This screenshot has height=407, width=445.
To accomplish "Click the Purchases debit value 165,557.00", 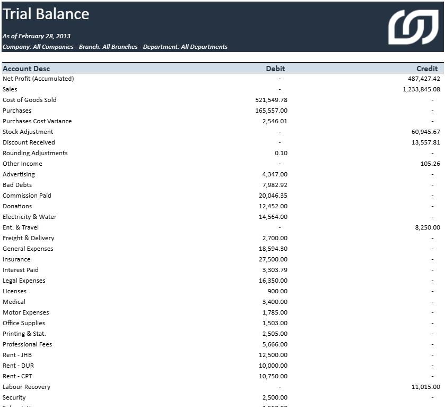I will tap(271, 111).
